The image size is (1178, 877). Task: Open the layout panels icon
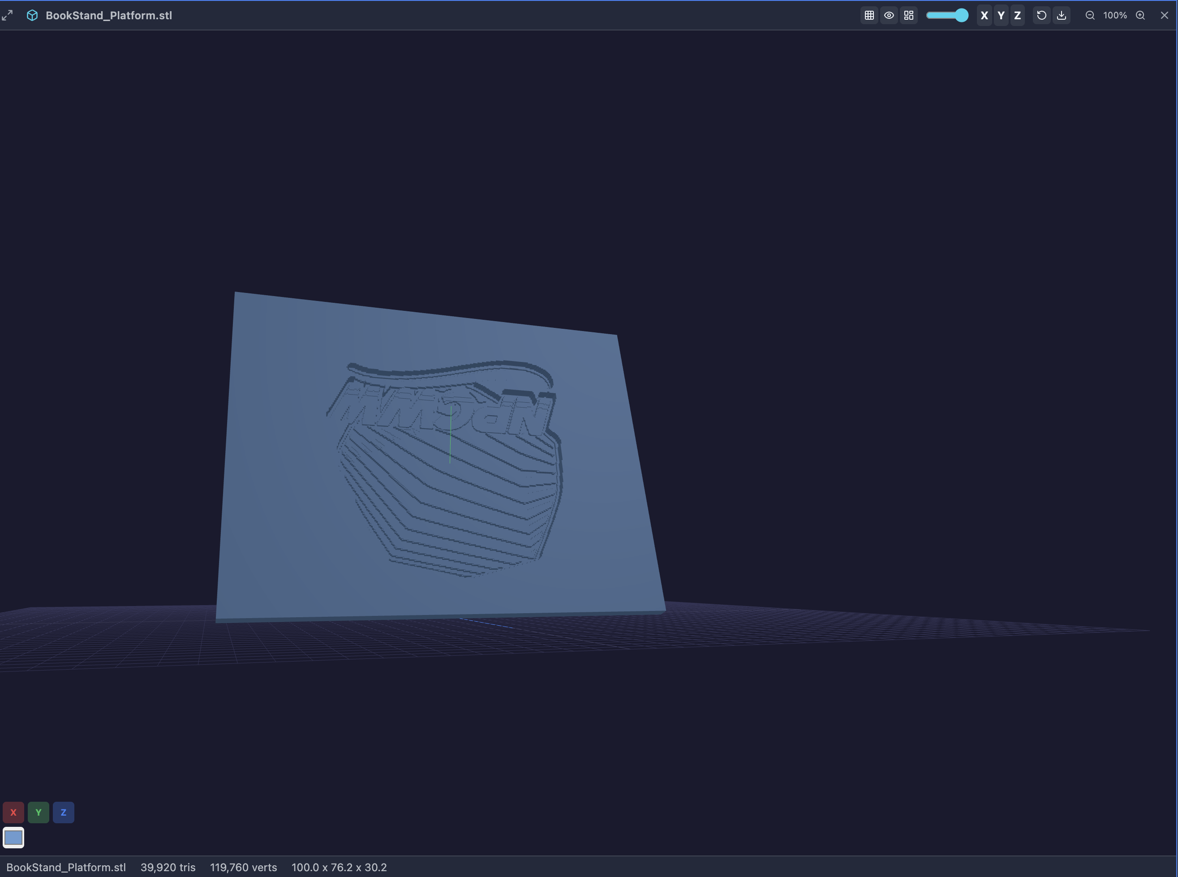pyautogui.click(x=908, y=15)
